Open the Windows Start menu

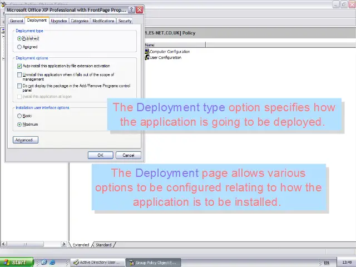[17, 262]
